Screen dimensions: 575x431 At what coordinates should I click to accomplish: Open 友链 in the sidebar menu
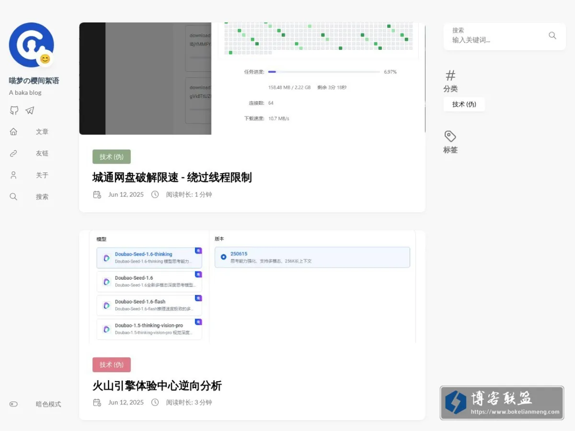[x=42, y=153]
